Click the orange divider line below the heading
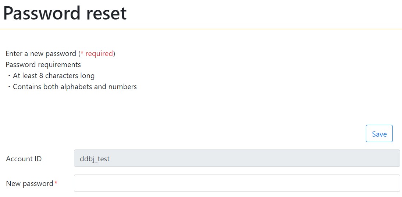This screenshot has height=197, width=402. (x=201, y=28)
